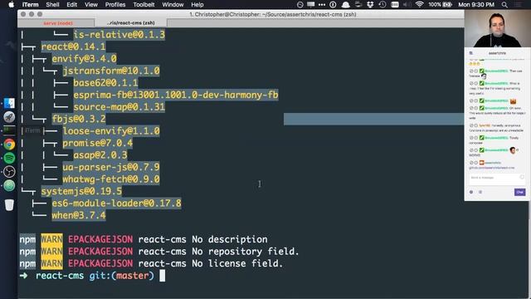Click asap@2.0.3 entry
Viewport: 531px width, 299px height.
pyautogui.click(x=100, y=155)
